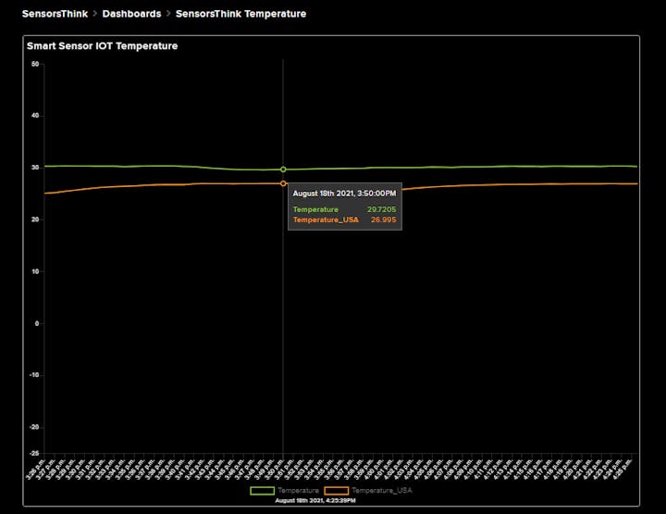
Task: Click the Temperature_USA 26.995 row in the tooltip
Action: 344,220
